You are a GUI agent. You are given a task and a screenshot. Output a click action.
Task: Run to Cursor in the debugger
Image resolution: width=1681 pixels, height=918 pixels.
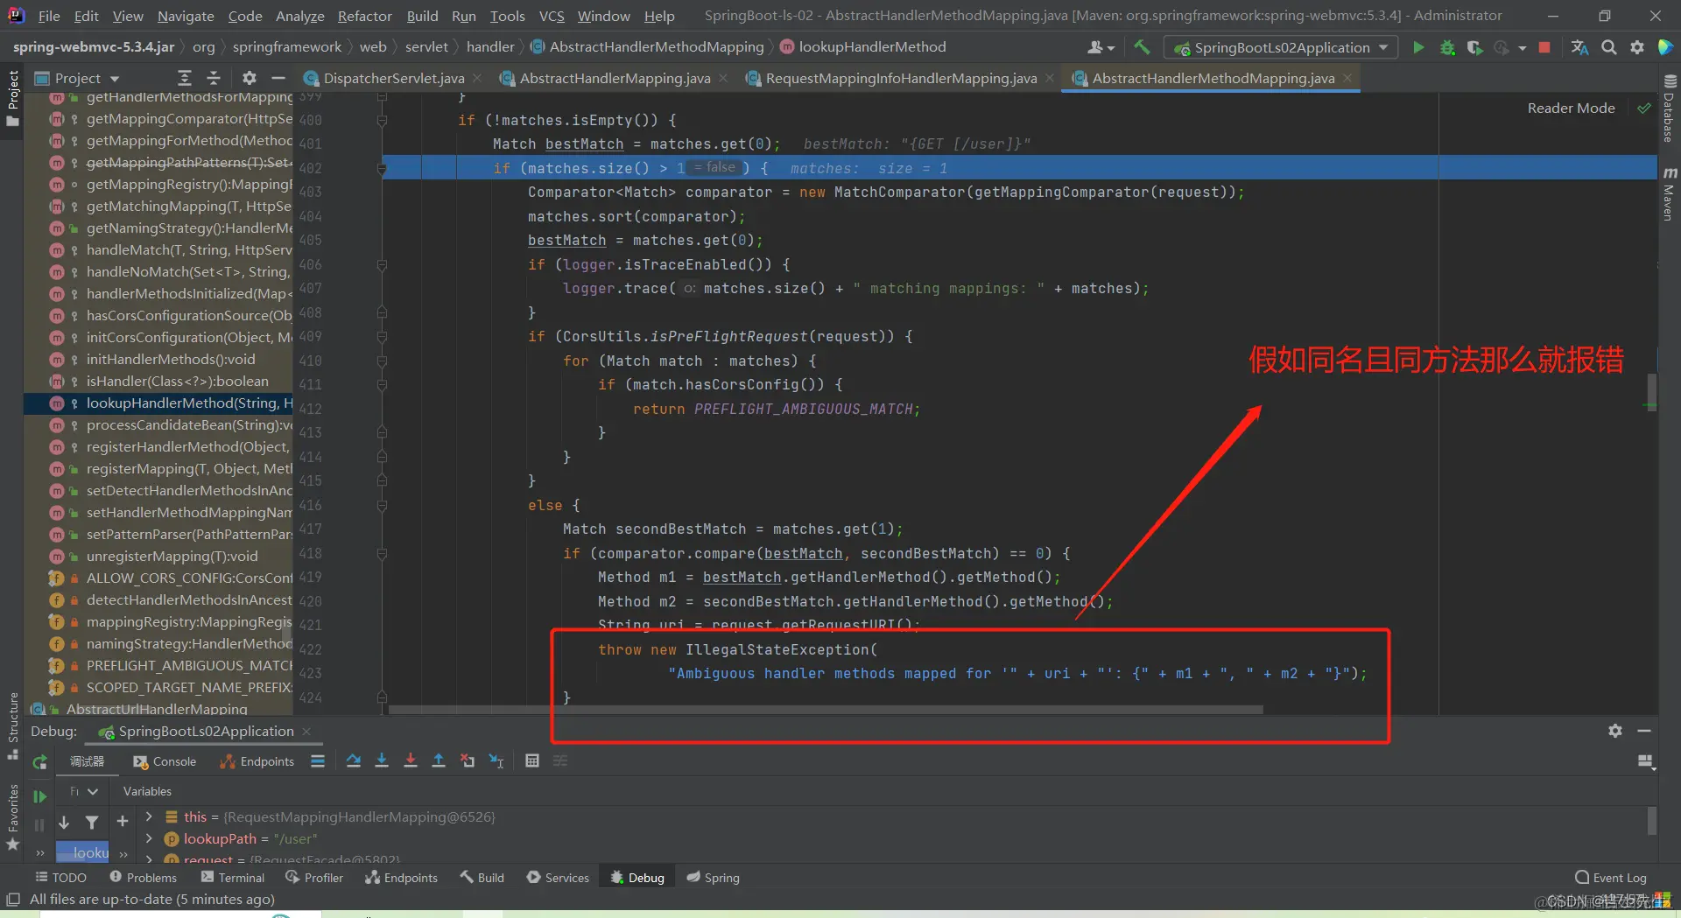coord(496,761)
